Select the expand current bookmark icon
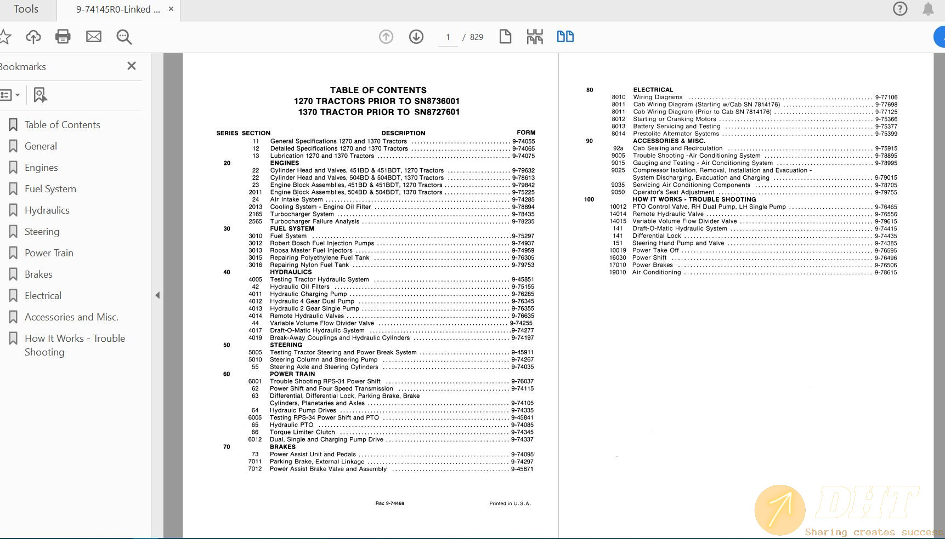The height and width of the screenshot is (539, 945). coord(40,94)
